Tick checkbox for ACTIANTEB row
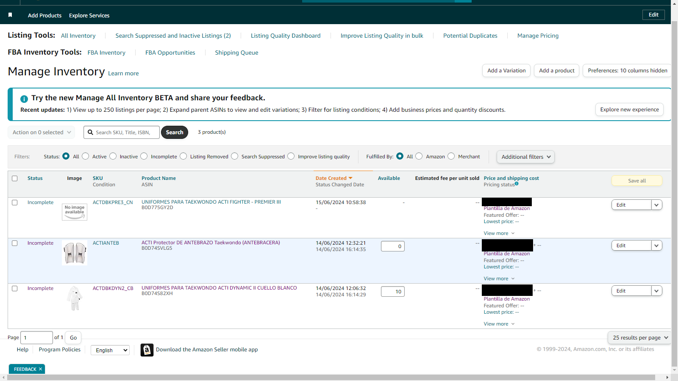 pyautogui.click(x=15, y=243)
